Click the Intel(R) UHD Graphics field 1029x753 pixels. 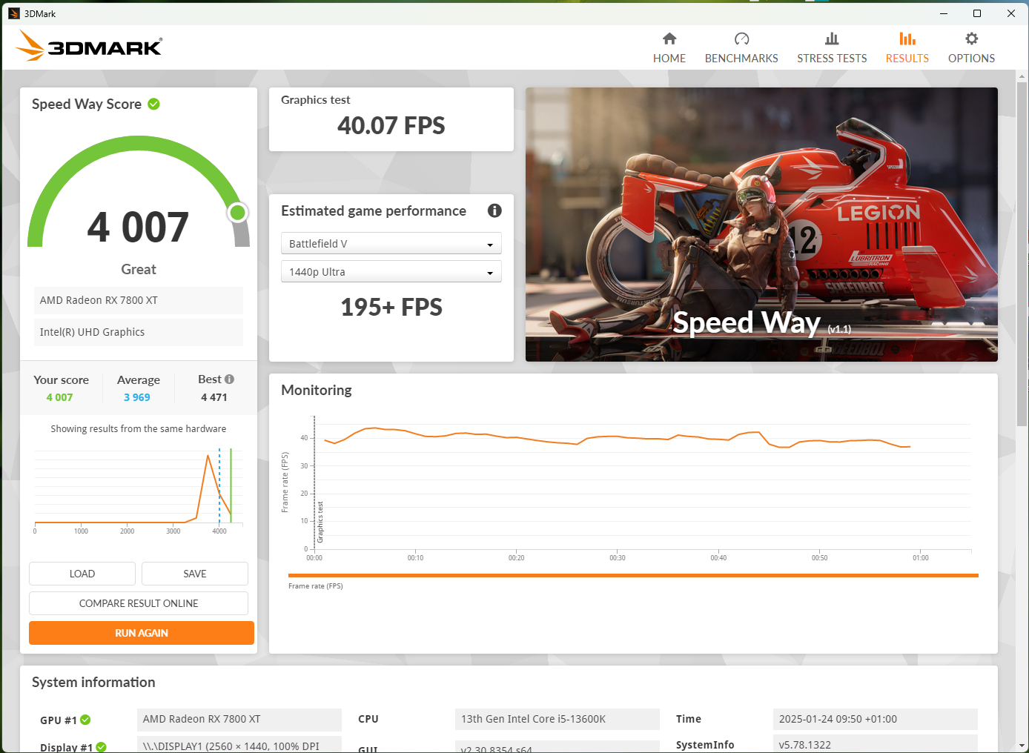click(139, 332)
